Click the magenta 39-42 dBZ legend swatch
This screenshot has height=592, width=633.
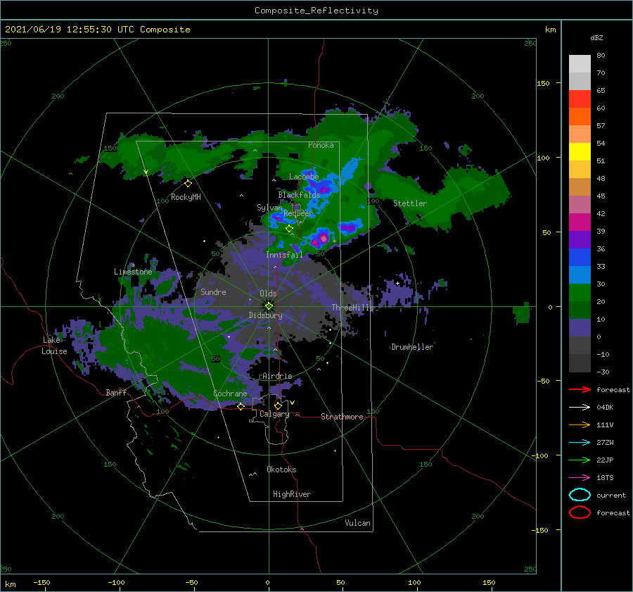coord(580,222)
